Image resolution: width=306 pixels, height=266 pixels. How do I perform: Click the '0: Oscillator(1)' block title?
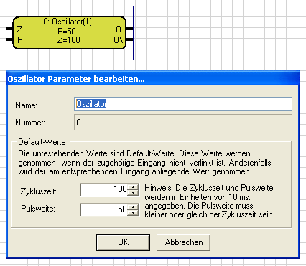(x=68, y=22)
